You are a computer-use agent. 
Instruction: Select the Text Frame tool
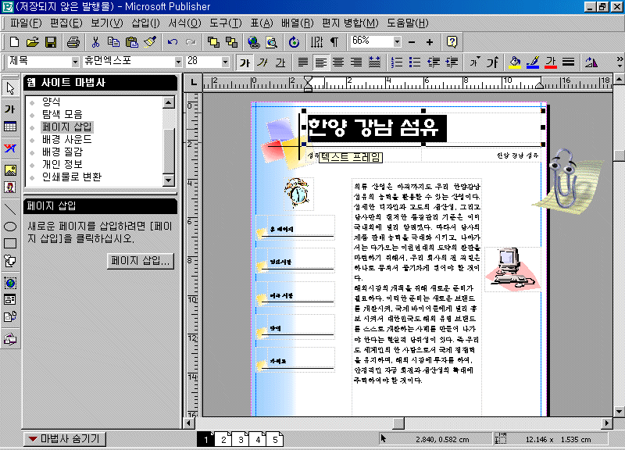(x=10, y=108)
